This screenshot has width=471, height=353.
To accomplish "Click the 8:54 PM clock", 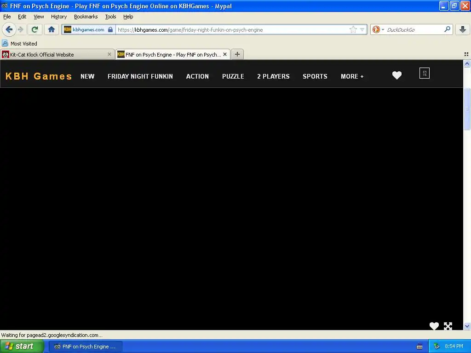I will coord(454,347).
